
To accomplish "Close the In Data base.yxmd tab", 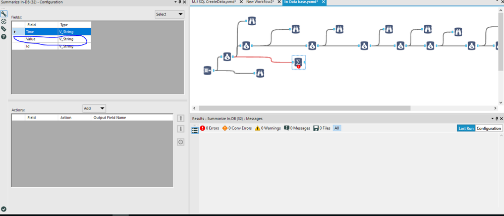I will pyautogui.click(x=323, y=2).
